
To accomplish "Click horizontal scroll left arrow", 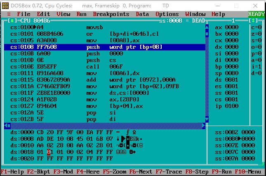I will click(x=6, y=126).
